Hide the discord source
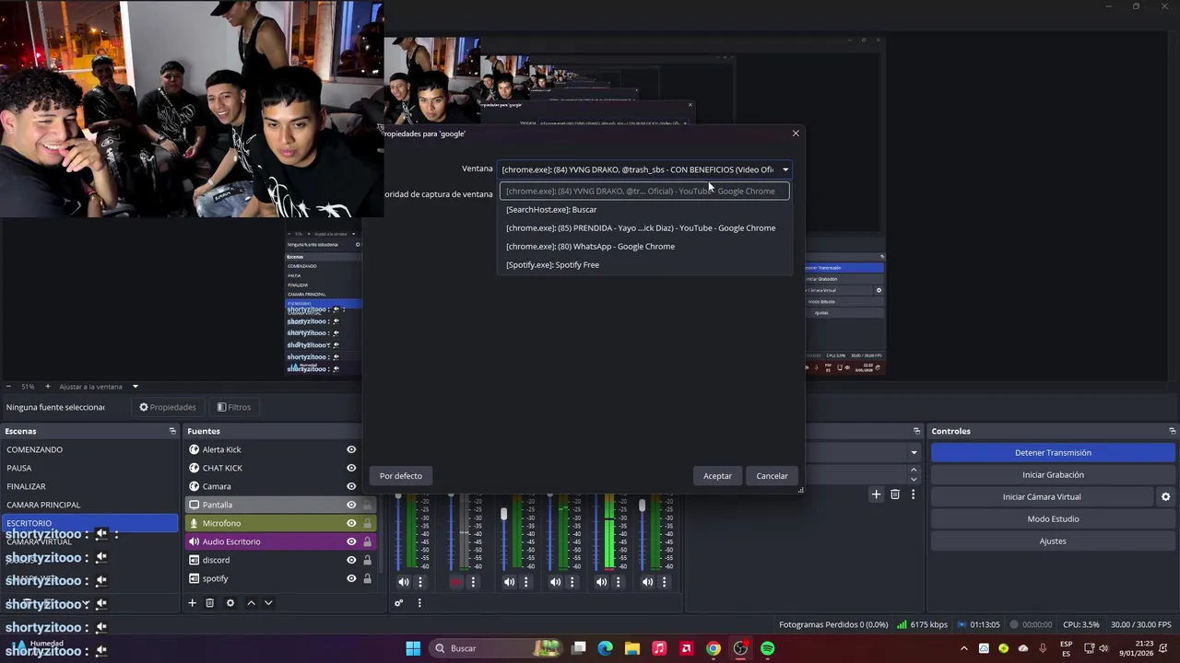 tap(351, 560)
